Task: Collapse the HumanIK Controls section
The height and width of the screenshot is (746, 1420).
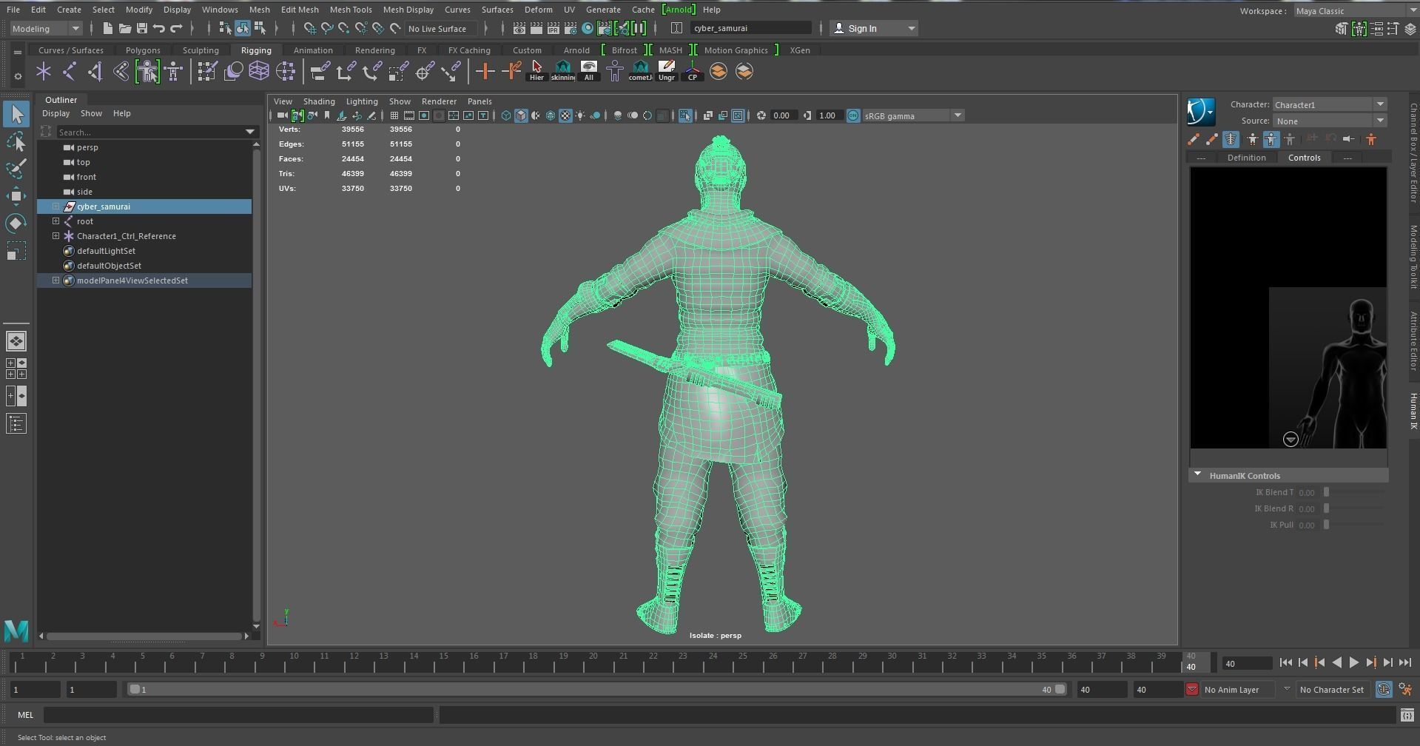Action: [1197, 475]
